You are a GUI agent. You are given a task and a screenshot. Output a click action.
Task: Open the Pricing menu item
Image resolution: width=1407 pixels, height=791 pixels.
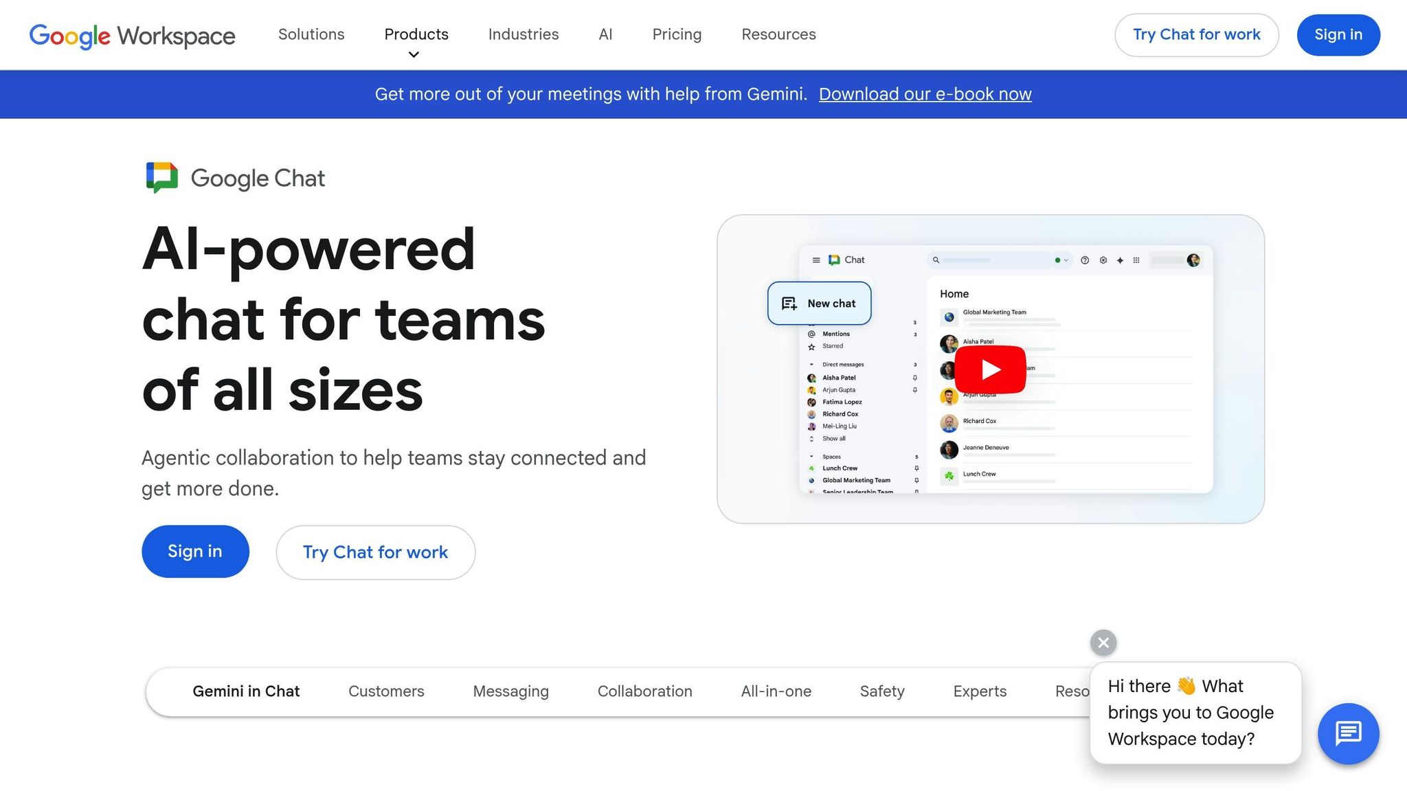[x=677, y=34]
